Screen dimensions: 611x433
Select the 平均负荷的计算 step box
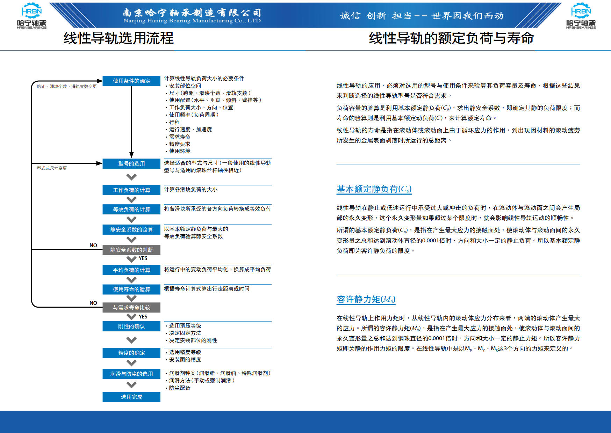(131, 270)
